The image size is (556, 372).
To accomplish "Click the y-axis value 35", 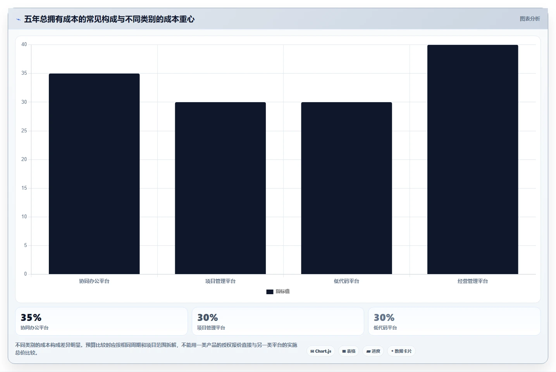I will [24, 73].
